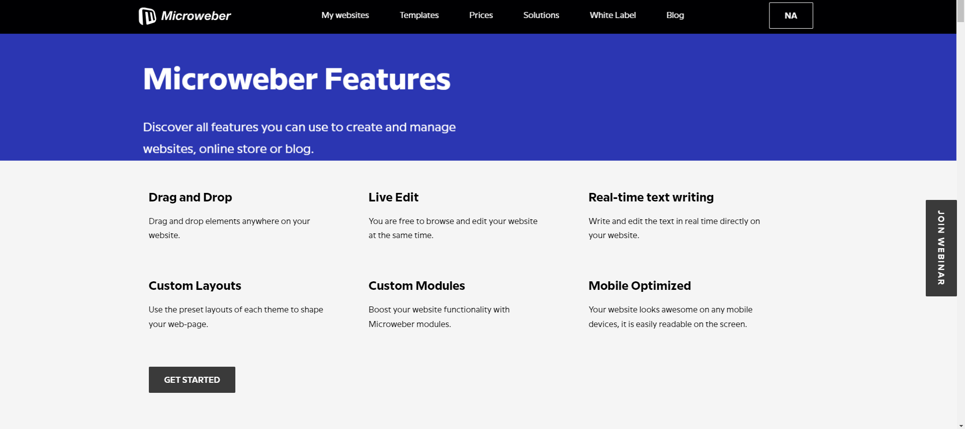This screenshot has height=429, width=965.
Task: Click the Mobile Optimized heading
Action: coord(640,286)
